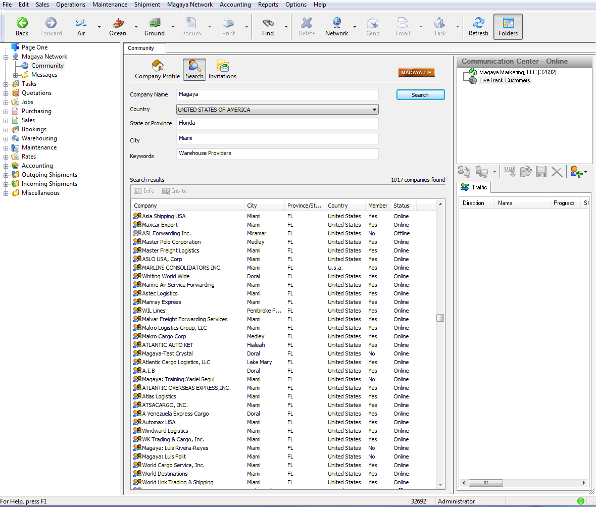The image size is (596, 507).
Task: Select Incoming Shipments in the tree
Action: coord(49,184)
